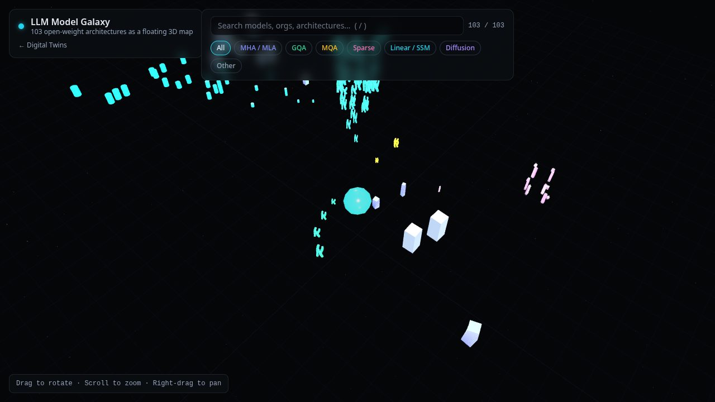Click the LLM Model Galaxy title
Image resolution: width=715 pixels, height=402 pixels.
(x=70, y=22)
